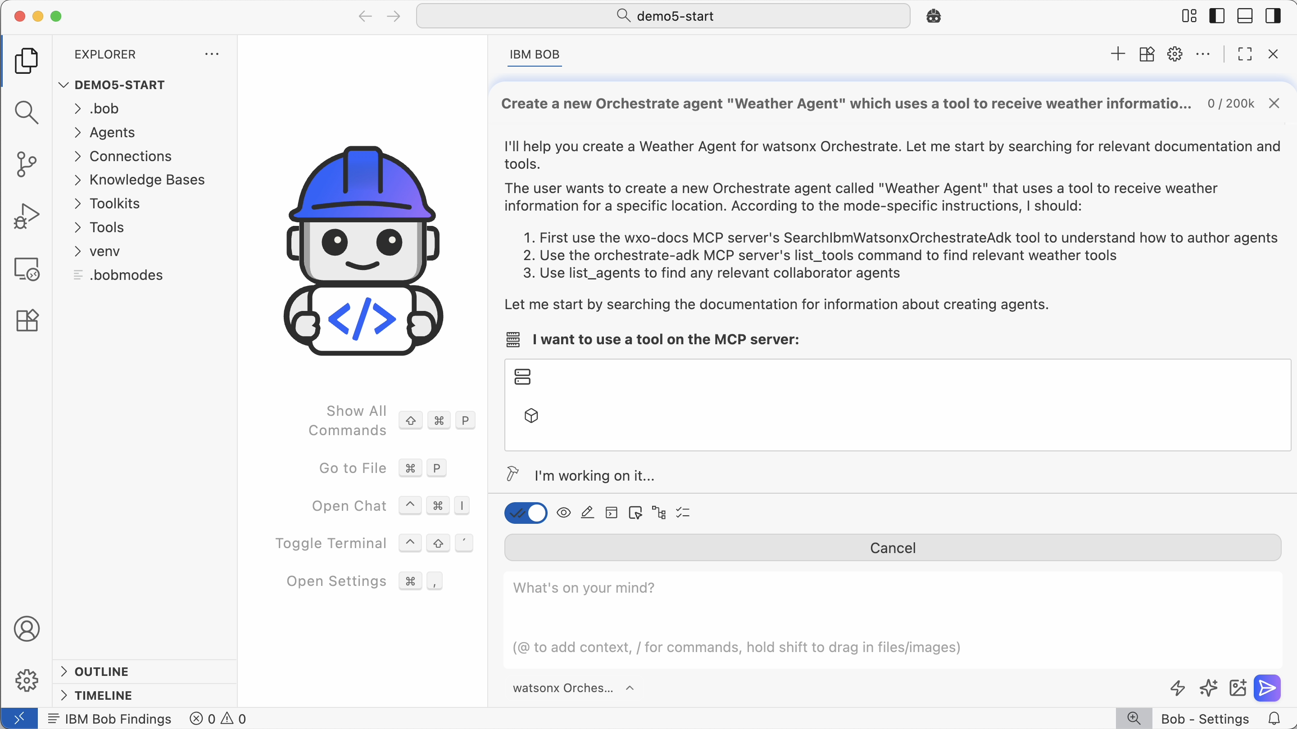Expand the Knowledge Bases folder
The height and width of the screenshot is (729, 1297).
[146, 180]
